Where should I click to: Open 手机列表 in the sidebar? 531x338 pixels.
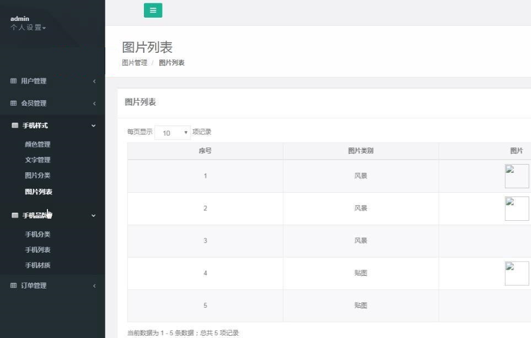[x=37, y=250]
